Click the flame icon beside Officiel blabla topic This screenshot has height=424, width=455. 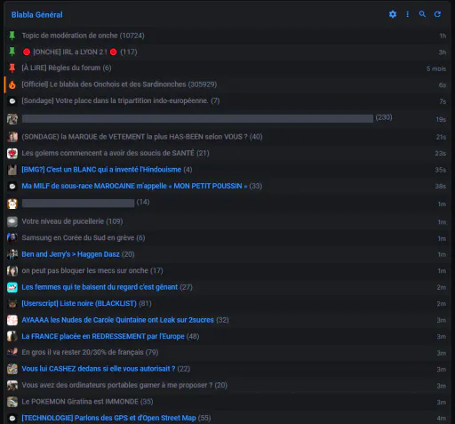[x=12, y=84]
